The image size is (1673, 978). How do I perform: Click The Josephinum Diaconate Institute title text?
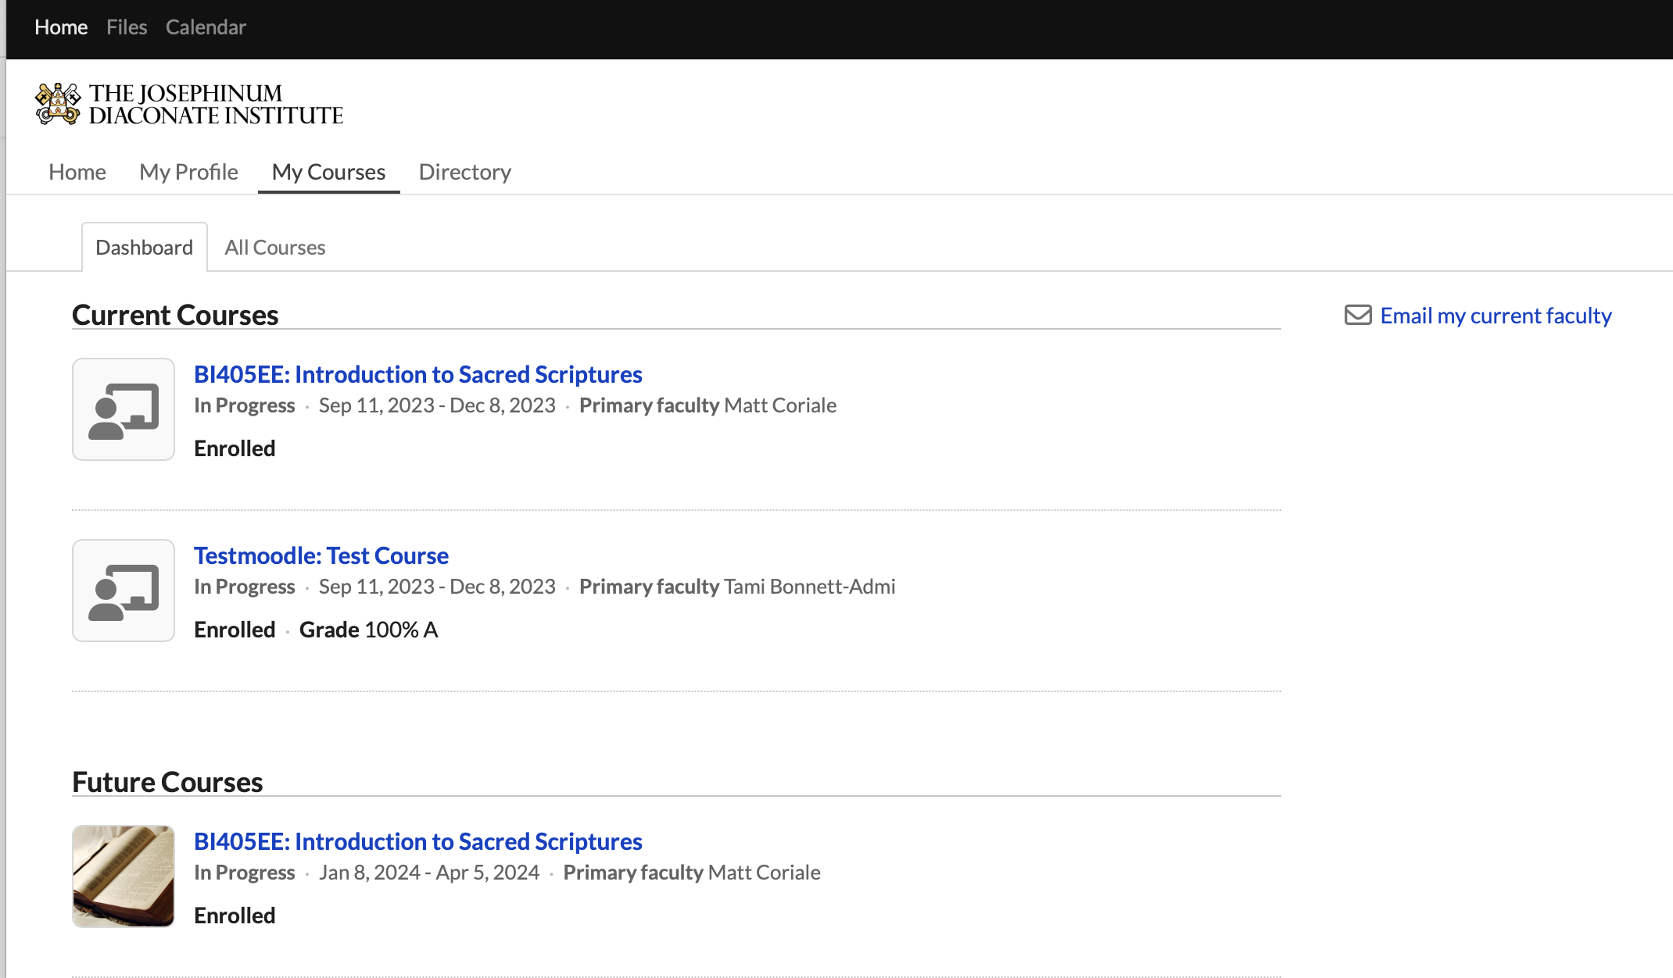pos(216,105)
